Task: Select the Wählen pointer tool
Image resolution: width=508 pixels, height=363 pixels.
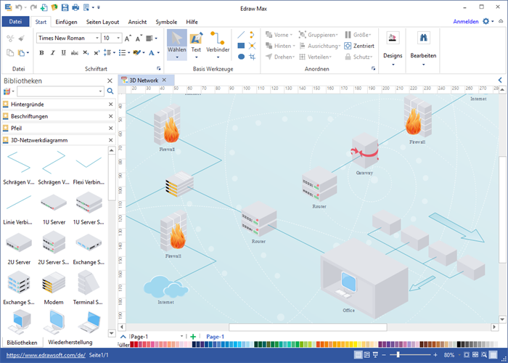Action: point(176,44)
